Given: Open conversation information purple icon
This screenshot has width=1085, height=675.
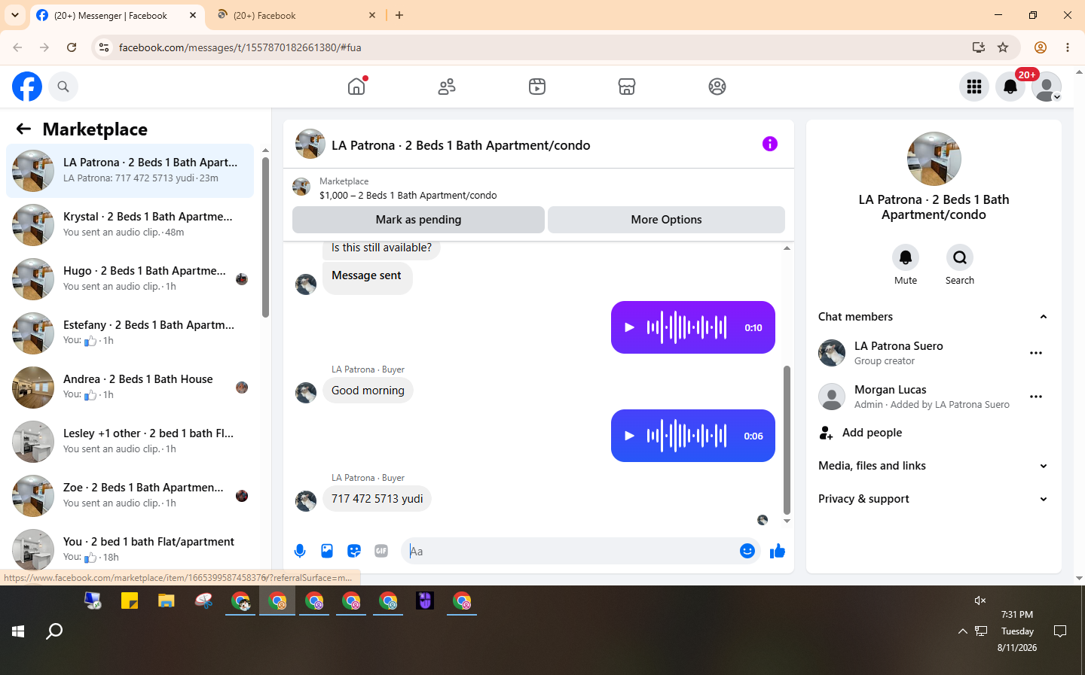Looking at the screenshot, I should [769, 144].
